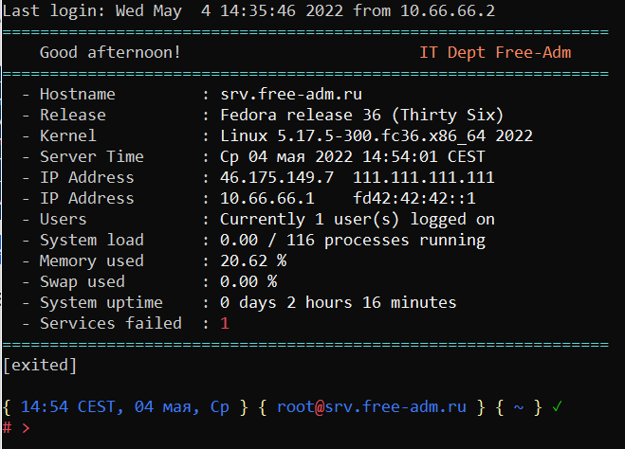
Task: Click the public IP address 46.175.149.7
Action: (x=276, y=177)
